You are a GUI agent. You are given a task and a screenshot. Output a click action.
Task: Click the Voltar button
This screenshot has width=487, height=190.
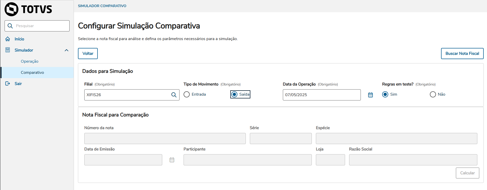(x=88, y=54)
